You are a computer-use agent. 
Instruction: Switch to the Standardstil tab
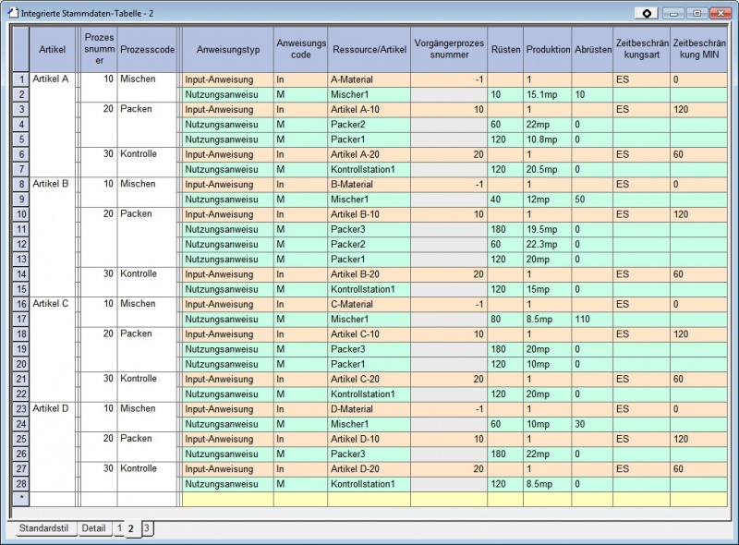click(x=42, y=528)
